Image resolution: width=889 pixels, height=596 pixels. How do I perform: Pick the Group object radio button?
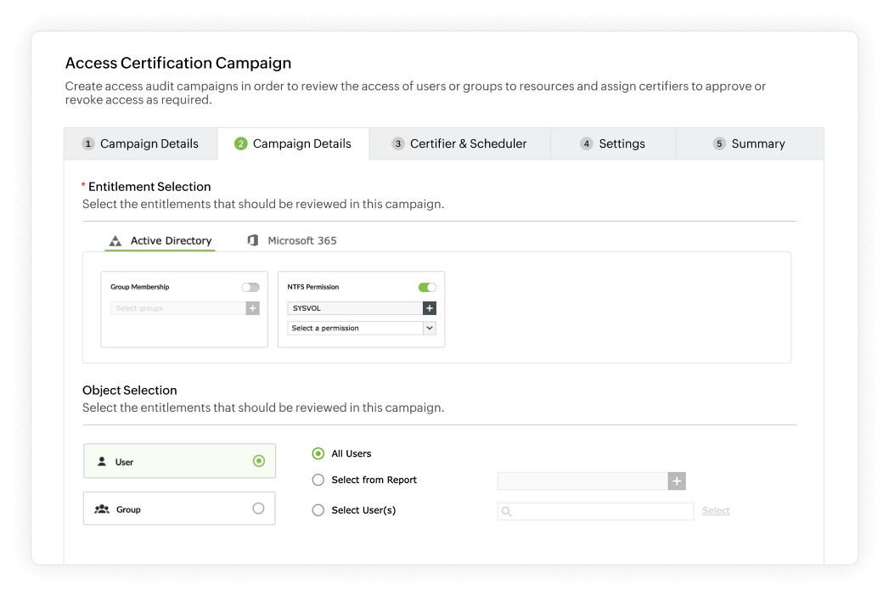tap(258, 509)
